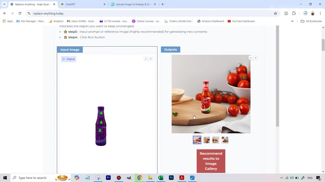Click the top green marker on bottle
The image size is (325, 182).
(101, 113)
